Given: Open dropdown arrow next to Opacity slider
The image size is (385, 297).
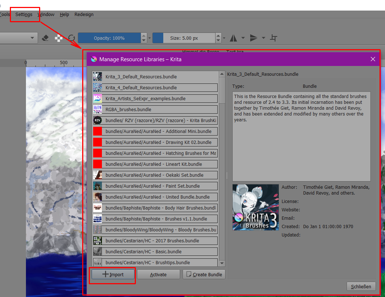Looking at the screenshot, I should click(149, 38).
